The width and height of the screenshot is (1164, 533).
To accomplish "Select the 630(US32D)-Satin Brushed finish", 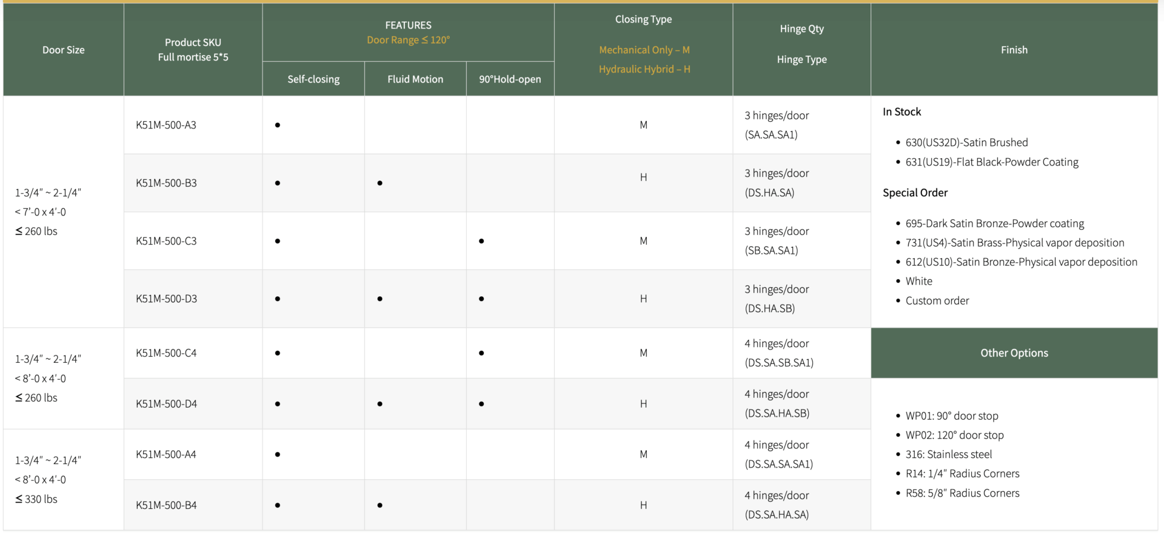I will click(x=967, y=142).
